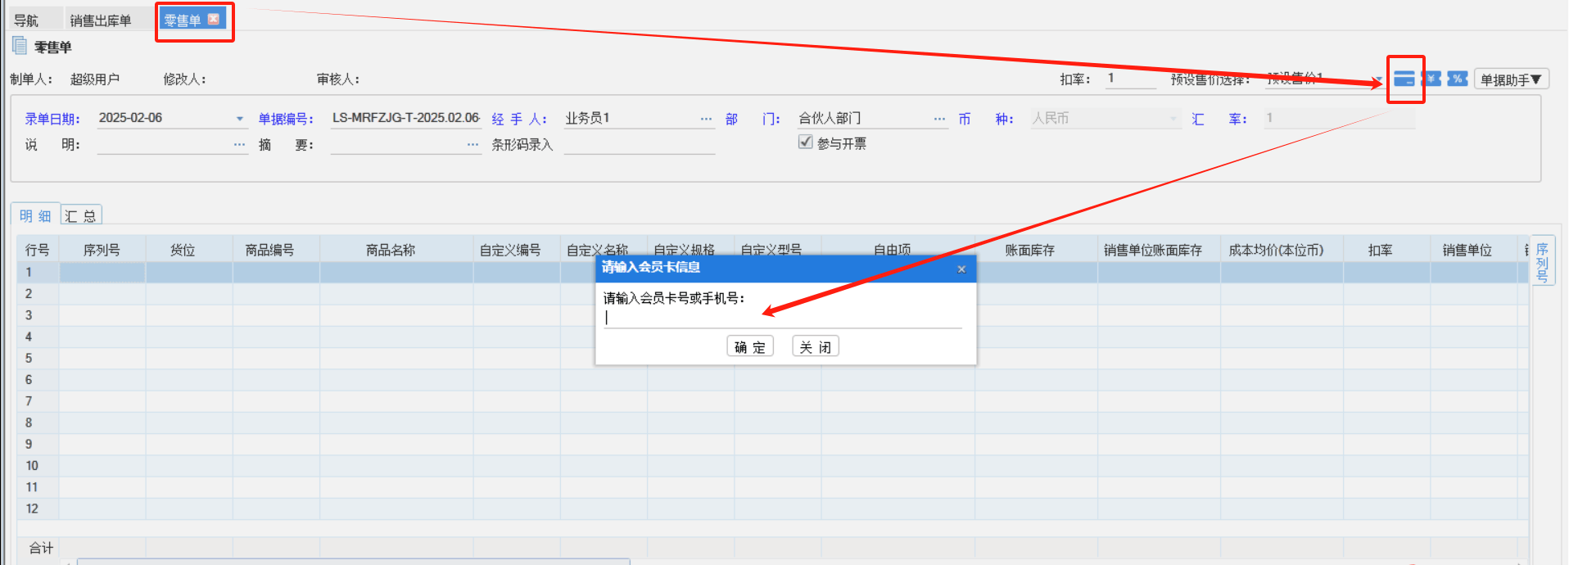Image resolution: width=1569 pixels, height=565 pixels.
Task: Click the 序列号 column header
Action: 102,250
